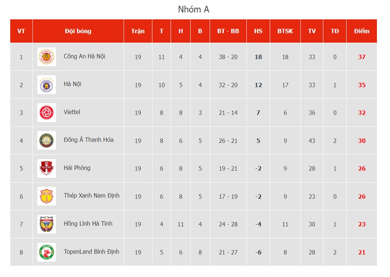The height and width of the screenshot is (277, 390).
Task: Click the Công An Hà Nội club logo
Action: coord(46,57)
